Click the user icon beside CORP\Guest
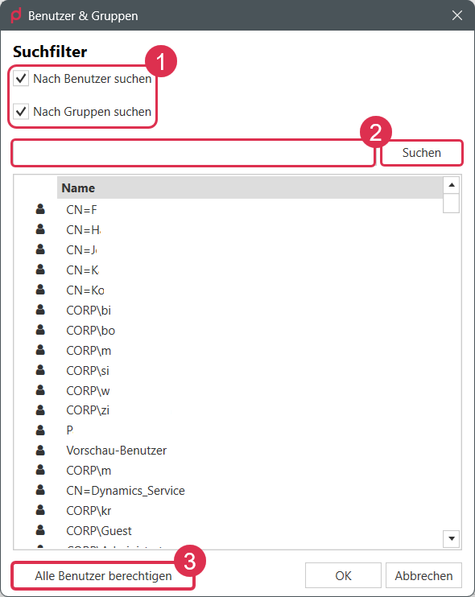This screenshot has width=475, height=597. tap(40, 530)
